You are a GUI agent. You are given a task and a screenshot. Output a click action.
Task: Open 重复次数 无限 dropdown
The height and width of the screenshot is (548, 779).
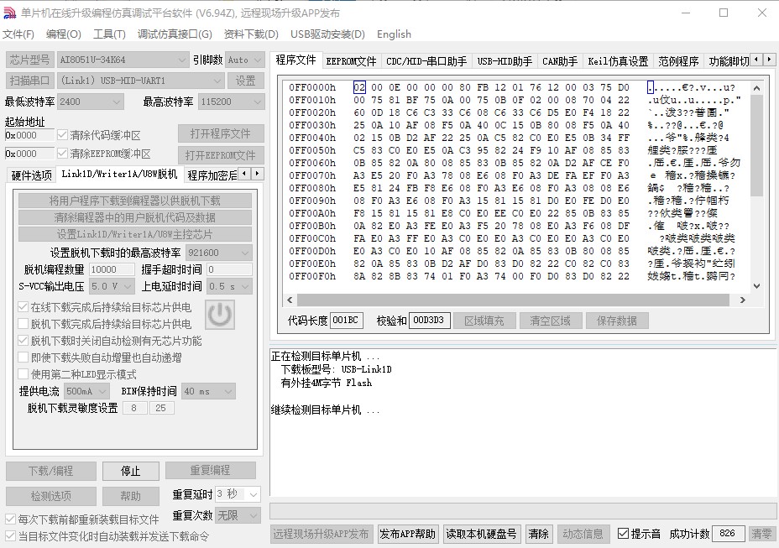coord(238,515)
